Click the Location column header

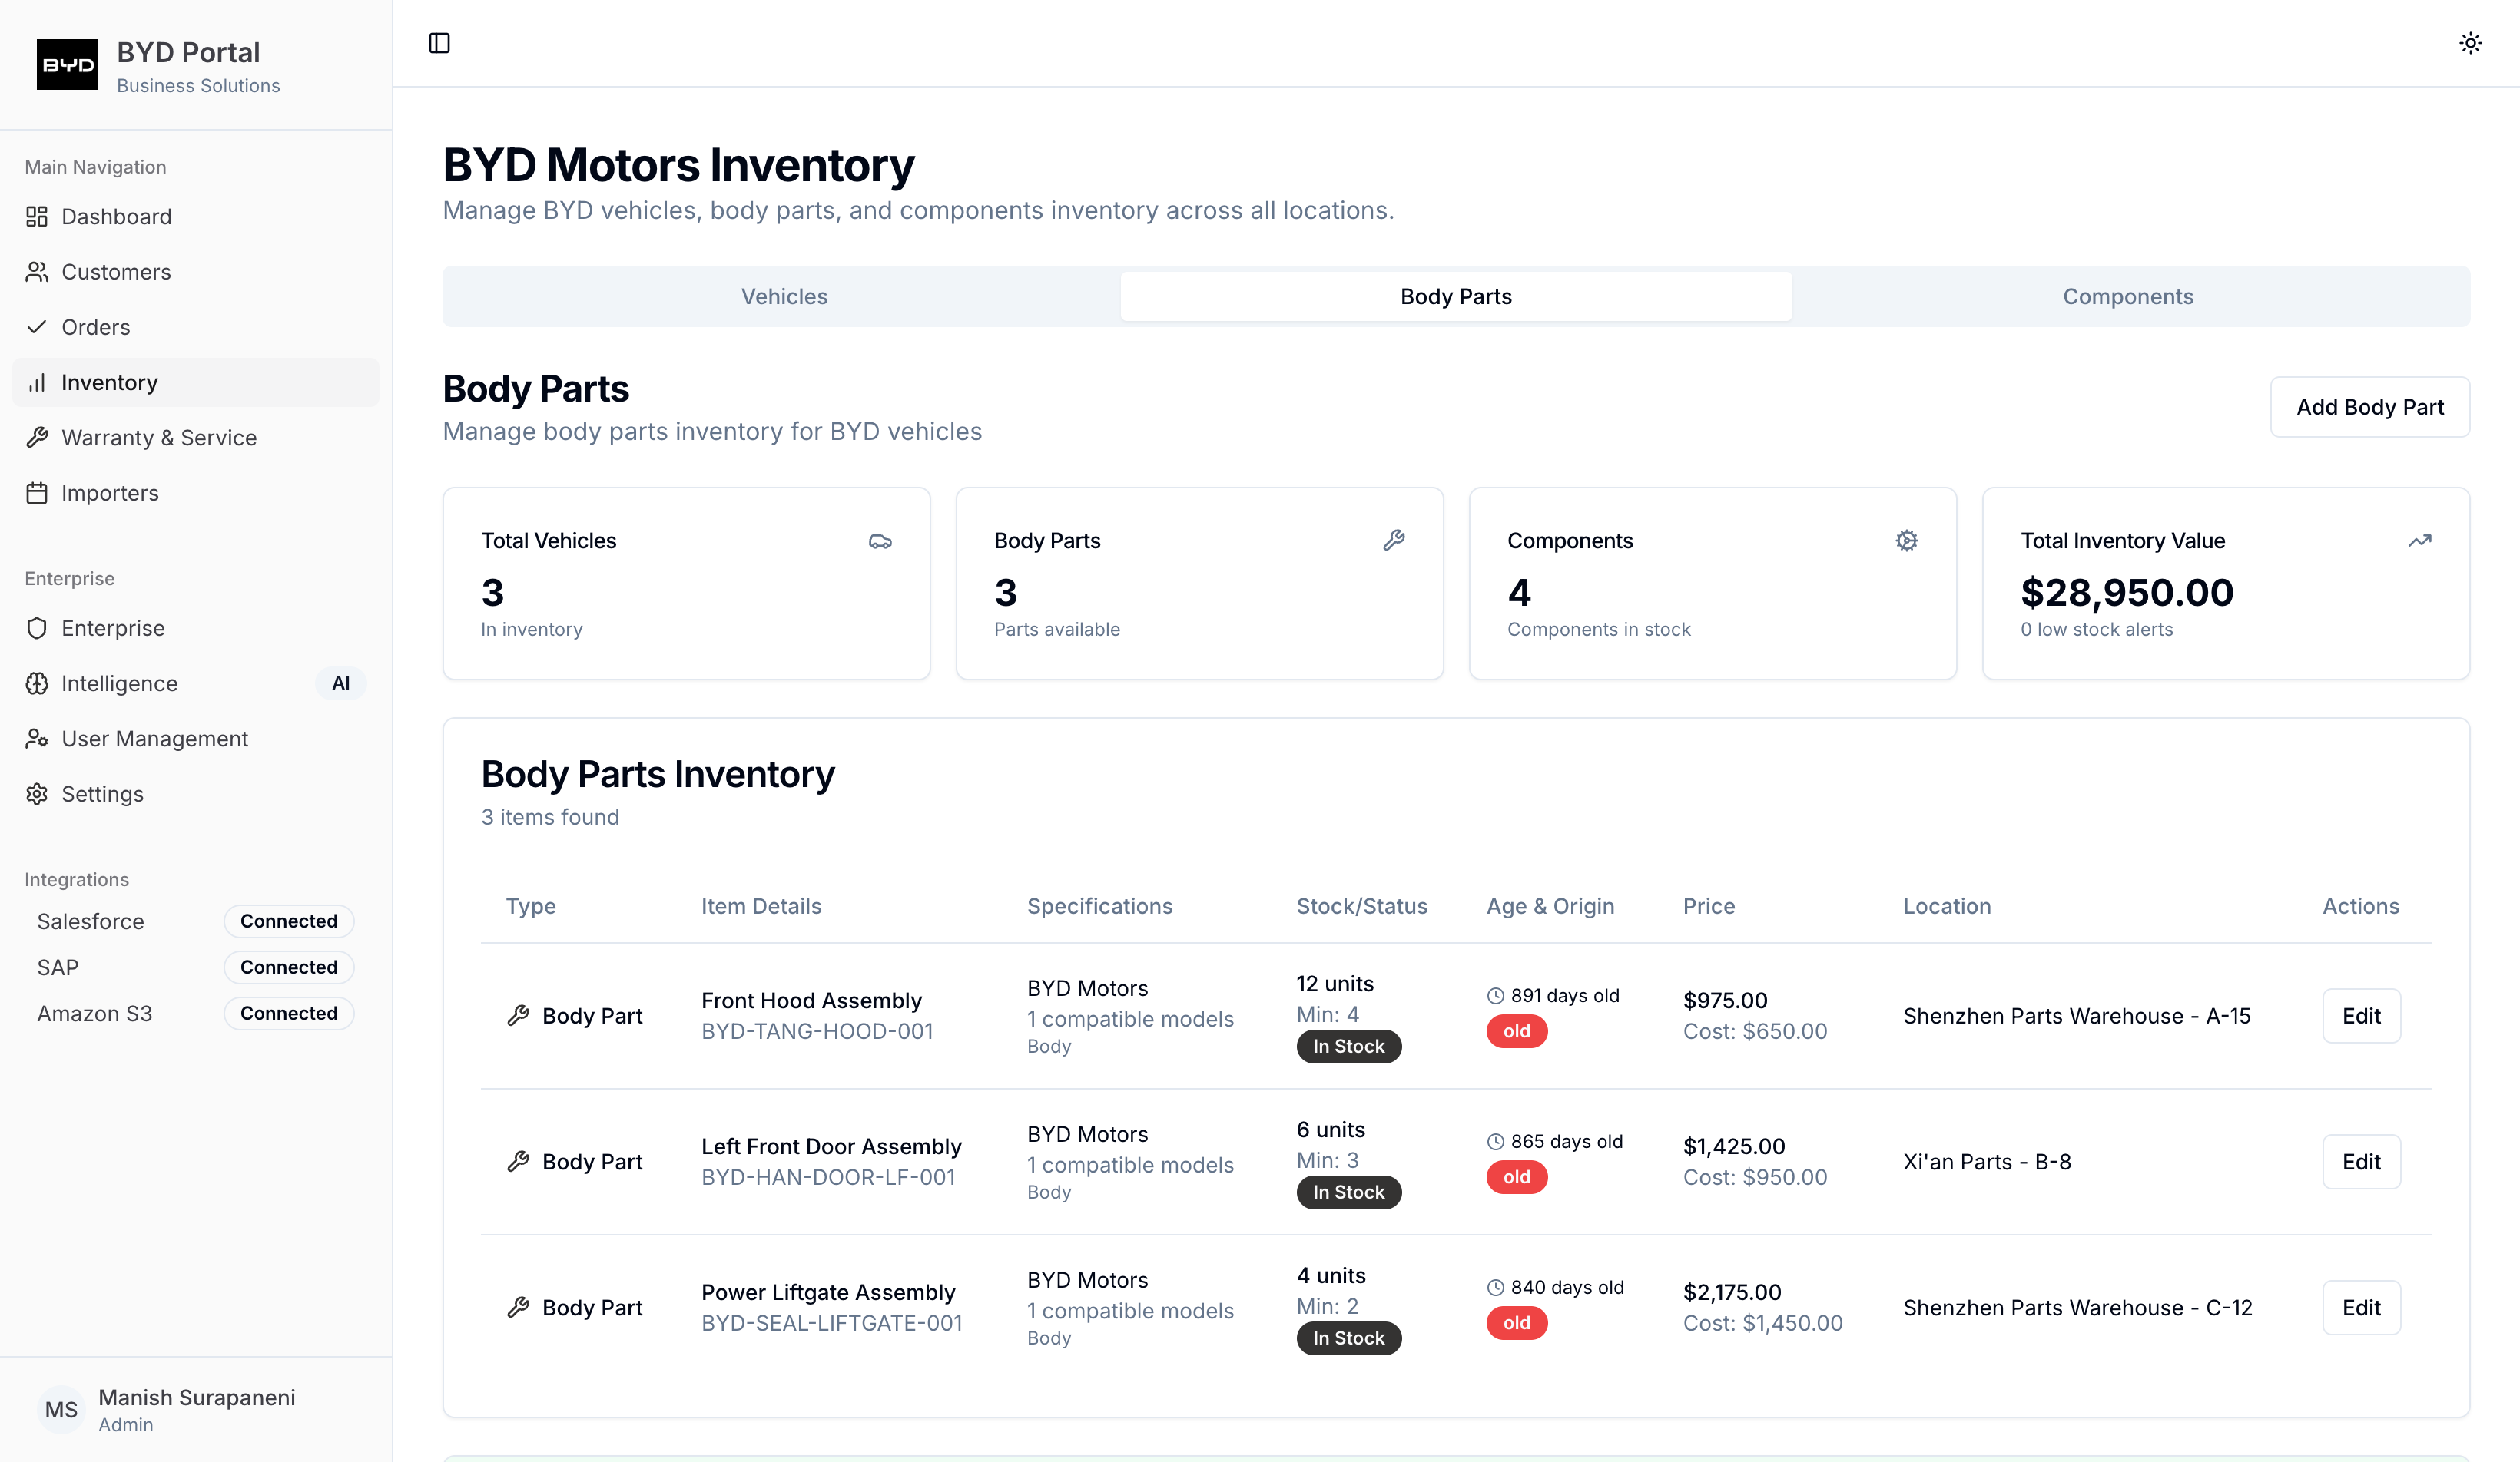coord(1947,905)
